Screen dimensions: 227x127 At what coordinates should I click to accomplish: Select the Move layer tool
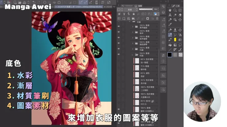[x=180, y=20]
